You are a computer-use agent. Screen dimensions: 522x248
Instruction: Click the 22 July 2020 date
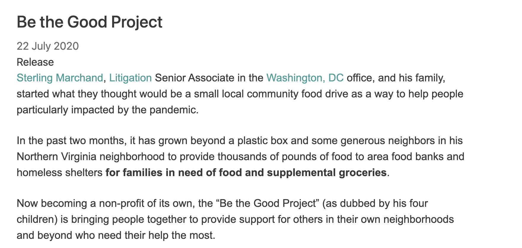pyautogui.click(x=48, y=46)
